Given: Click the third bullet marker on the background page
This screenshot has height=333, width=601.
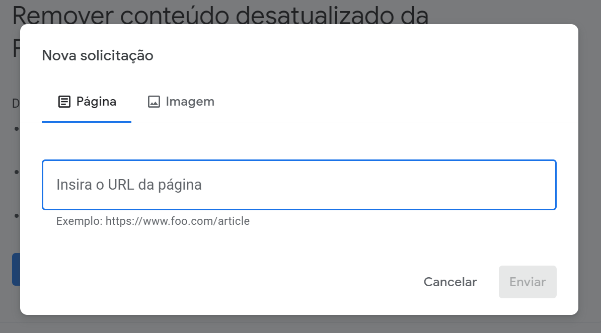Looking at the screenshot, I should click(16, 215).
